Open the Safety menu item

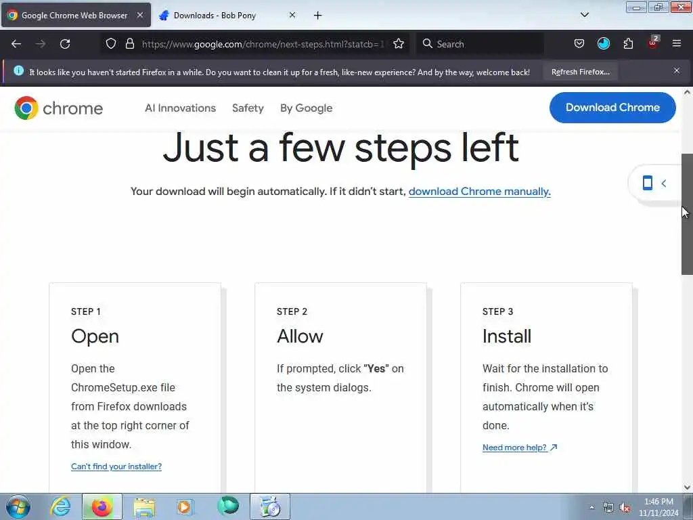click(x=248, y=108)
